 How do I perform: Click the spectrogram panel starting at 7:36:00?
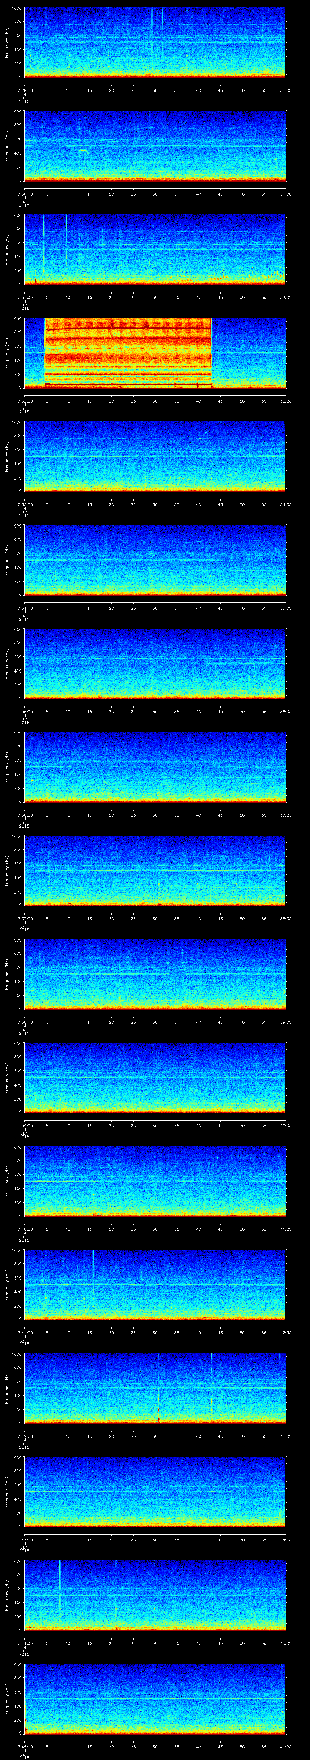(x=155, y=767)
